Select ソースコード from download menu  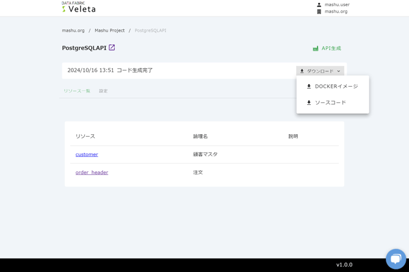click(x=330, y=103)
